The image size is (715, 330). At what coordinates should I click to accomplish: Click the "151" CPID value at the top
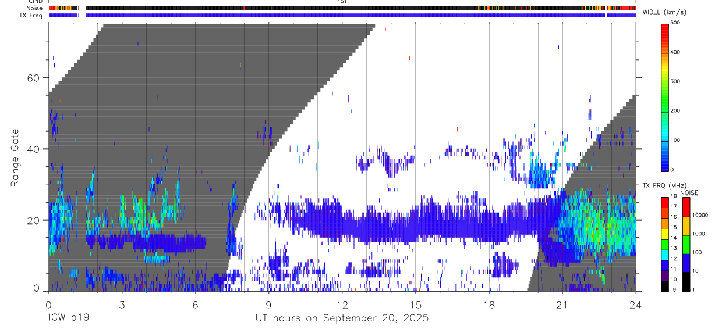(342, 2)
